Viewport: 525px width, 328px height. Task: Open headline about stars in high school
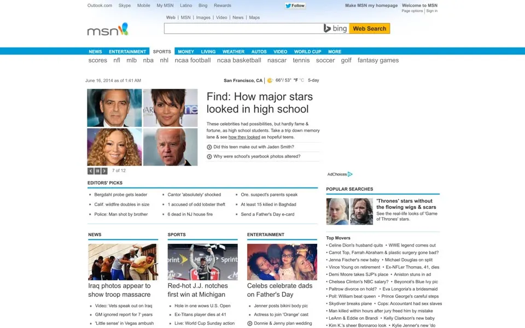[x=259, y=103]
